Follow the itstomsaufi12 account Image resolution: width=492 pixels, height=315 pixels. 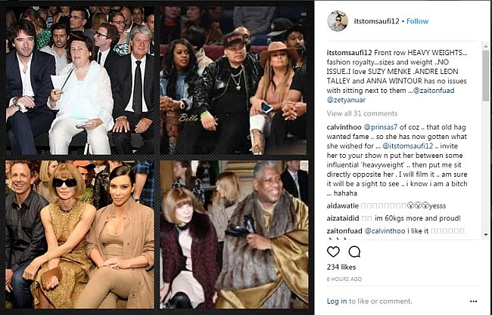point(417,21)
